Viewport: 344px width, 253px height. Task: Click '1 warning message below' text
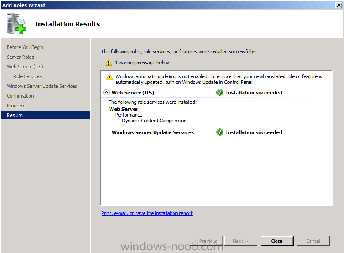[142, 63]
